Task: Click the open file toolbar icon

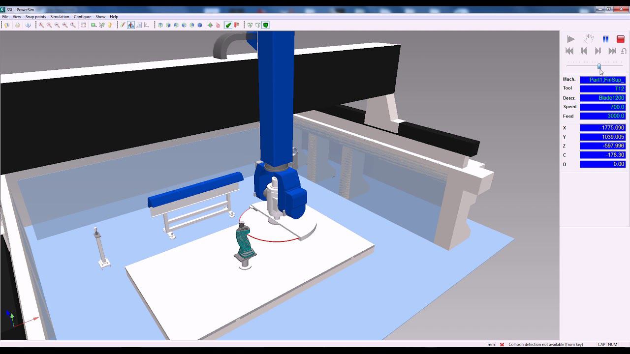Action: 7,25
